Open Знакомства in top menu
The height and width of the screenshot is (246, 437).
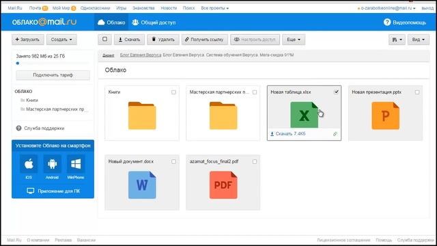pyautogui.click(x=143, y=8)
